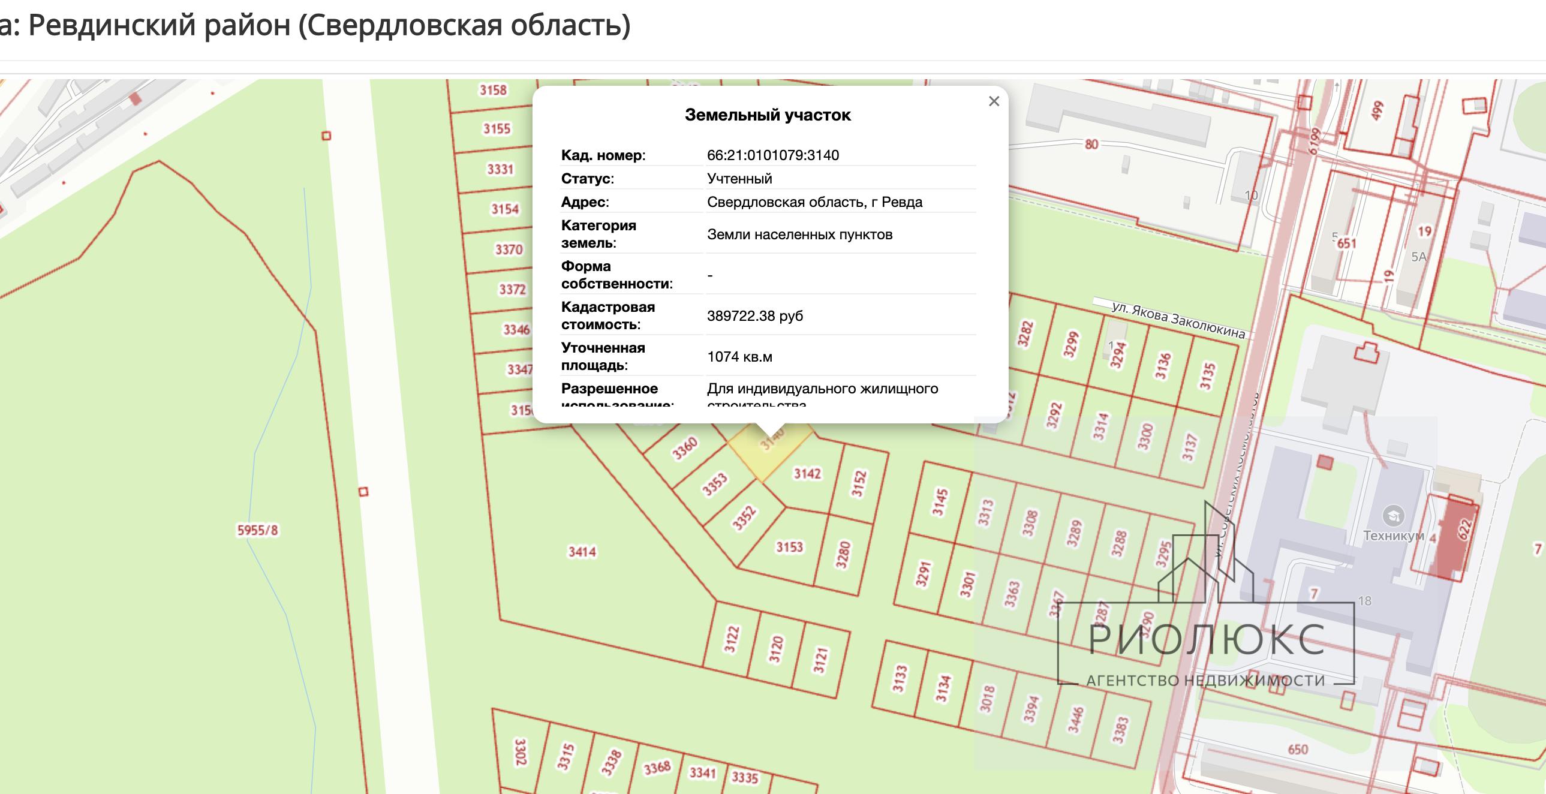The image size is (1546, 794).
Task: Close the Земельный участок popup
Action: click(x=994, y=101)
